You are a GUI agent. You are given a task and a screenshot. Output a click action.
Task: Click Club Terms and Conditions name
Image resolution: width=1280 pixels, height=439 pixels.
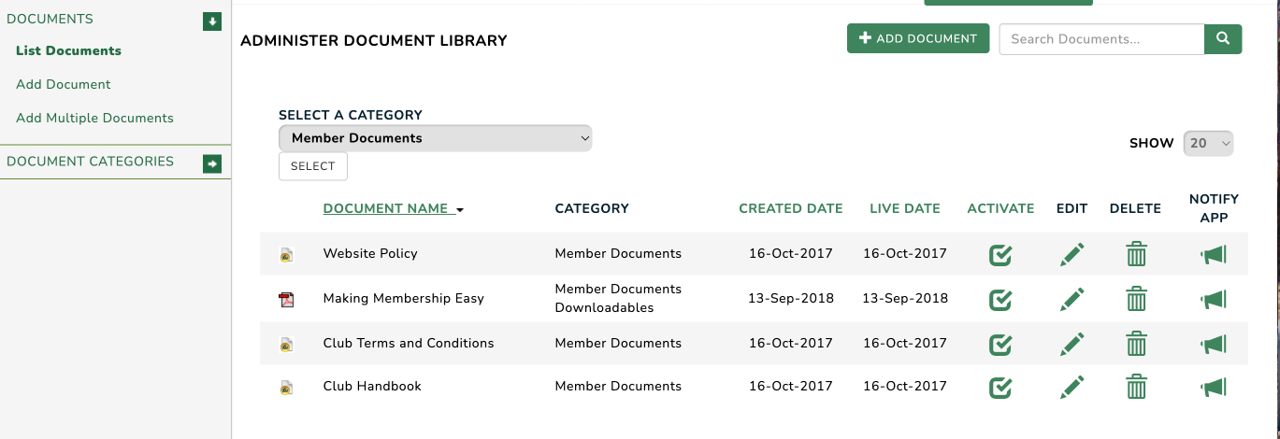point(409,344)
